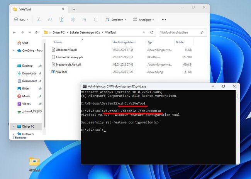Image resolution: width=251 pixels, height=179 pixels.
Task: Click the Cut scissors icon in Explorer toolbar
Action: [39, 20]
